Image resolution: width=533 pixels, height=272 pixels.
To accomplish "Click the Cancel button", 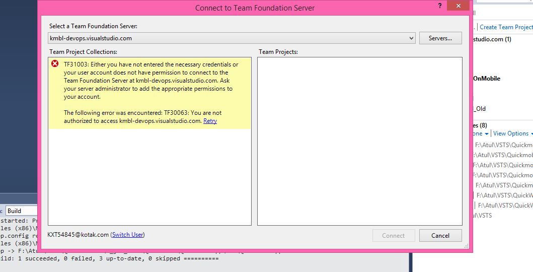I will click(x=440, y=235).
